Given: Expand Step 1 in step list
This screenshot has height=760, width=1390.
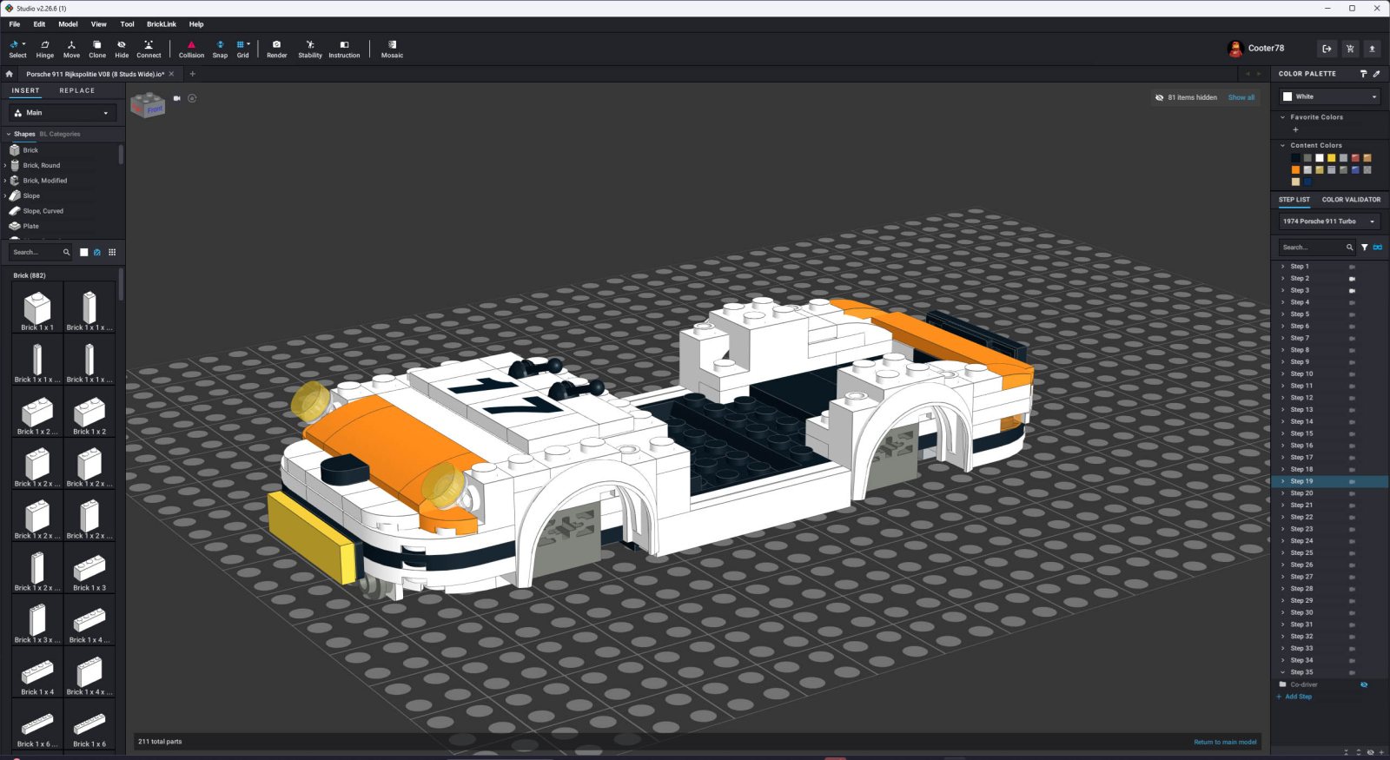Looking at the screenshot, I should tap(1283, 267).
